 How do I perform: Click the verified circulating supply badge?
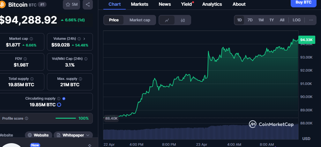coord(64,99)
